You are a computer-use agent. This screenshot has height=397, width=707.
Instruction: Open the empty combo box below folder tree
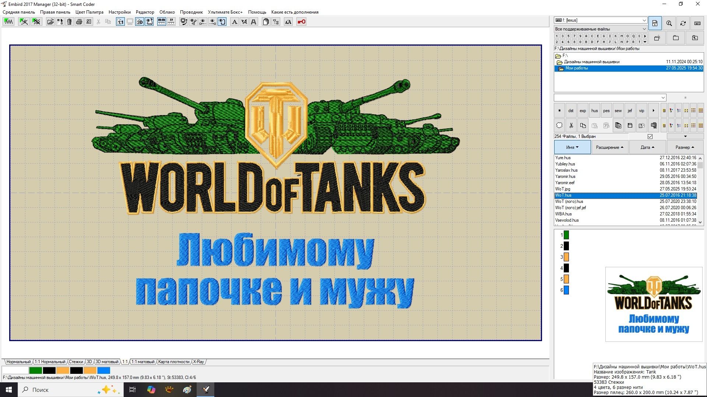click(610, 97)
